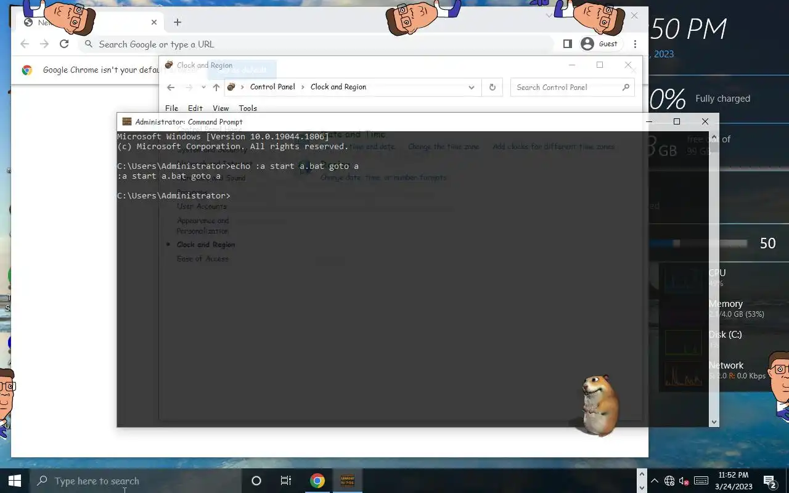This screenshot has height=493, width=789.
Task: Open Chrome's three-dot menu
Action: point(635,44)
